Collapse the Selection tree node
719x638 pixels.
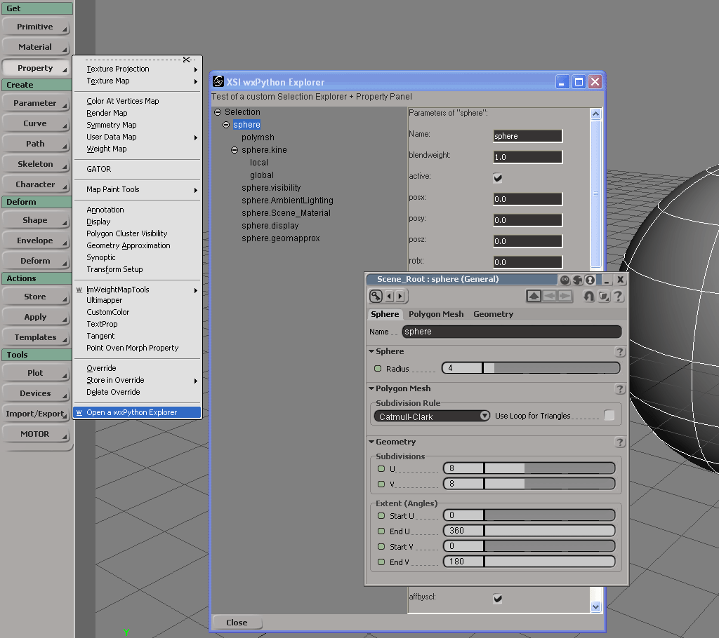(218, 112)
